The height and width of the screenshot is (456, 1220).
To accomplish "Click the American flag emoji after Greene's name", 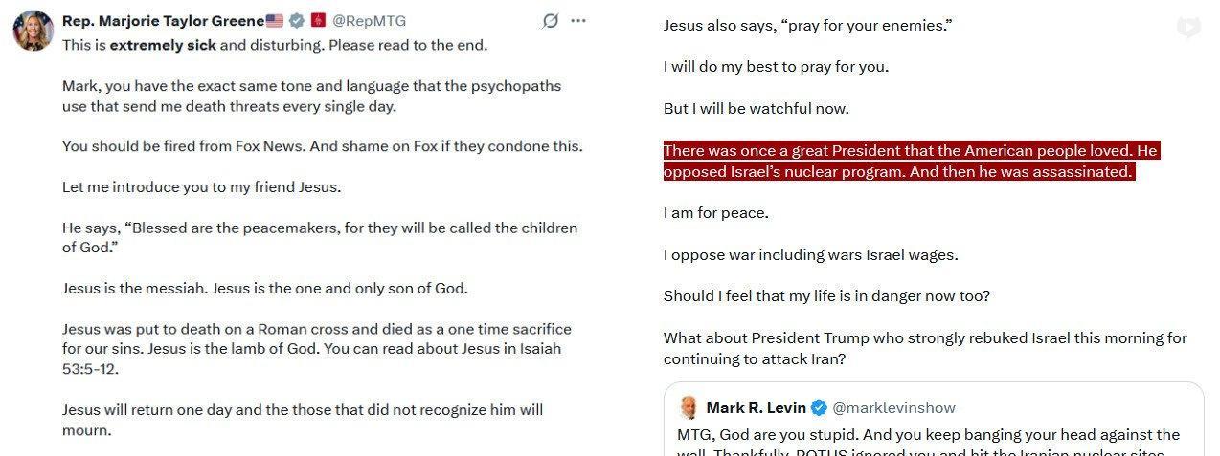I will [275, 21].
